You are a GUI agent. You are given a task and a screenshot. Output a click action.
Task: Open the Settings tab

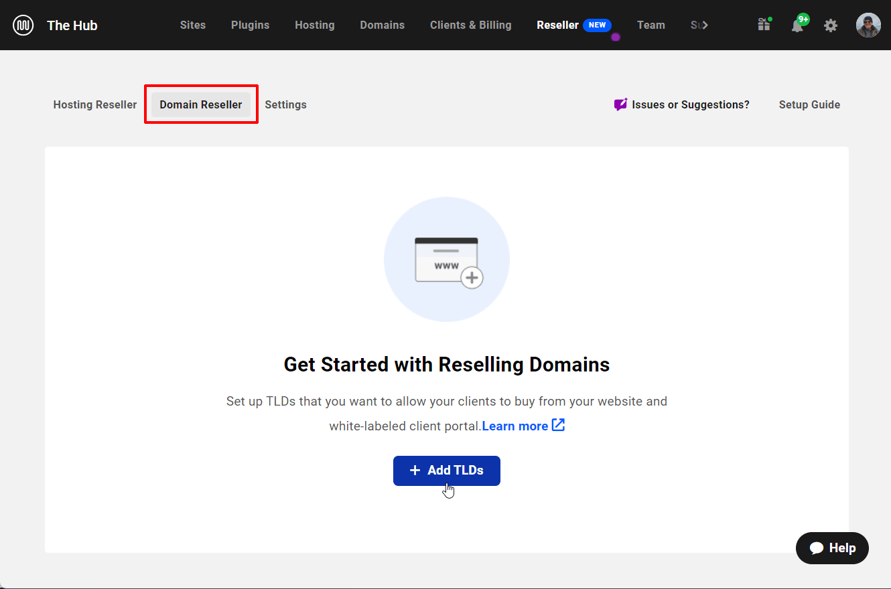pyautogui.click(x=285, y=104)
